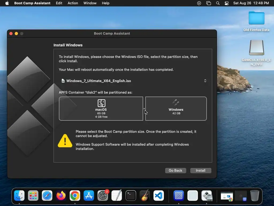The image size is (274, 206).
Task: Click the Boot Camp Assistant dock icon
Action: point(207,196)
